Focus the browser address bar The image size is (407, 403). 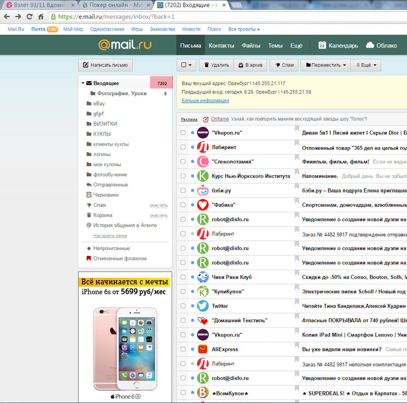(x=228, y=17)
